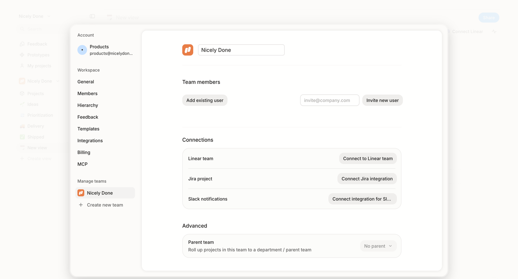Click the My projects icon in background sidebar
Viewport: 518px width, 279px height.
tap(22, 66)
